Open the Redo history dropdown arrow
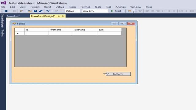The width and height of the screenshot is (196, 110). (61, 11)
